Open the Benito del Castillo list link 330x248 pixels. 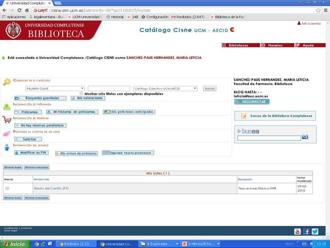pyautogui.click(x=48, y=188)
